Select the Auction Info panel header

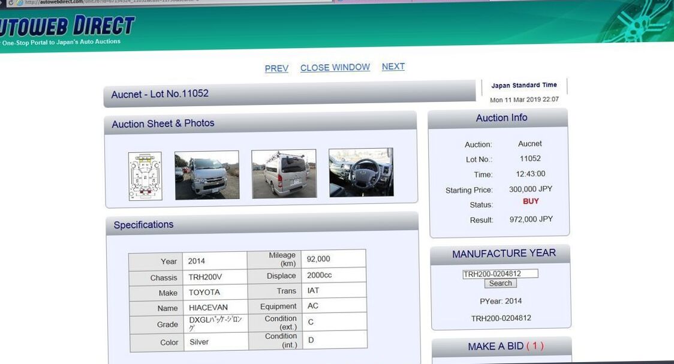[x=501, y=118]
